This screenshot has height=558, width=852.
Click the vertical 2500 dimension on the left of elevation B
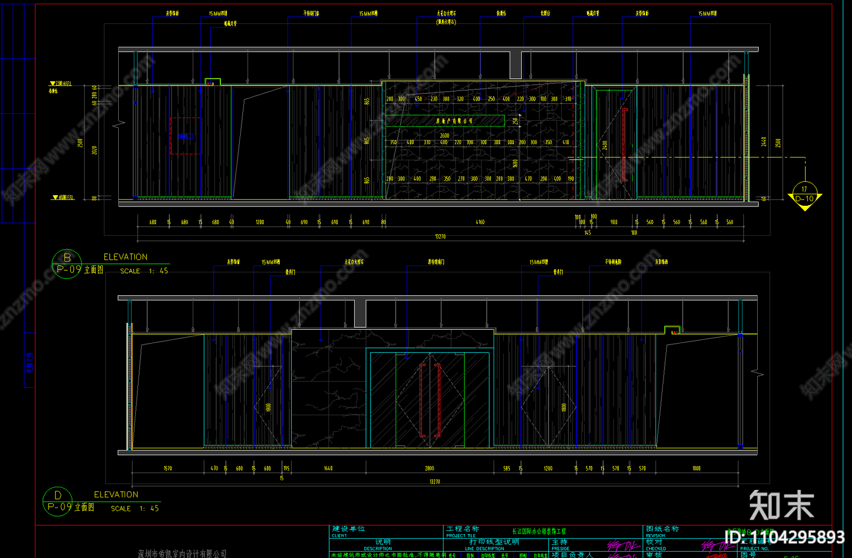click(80, 143)
